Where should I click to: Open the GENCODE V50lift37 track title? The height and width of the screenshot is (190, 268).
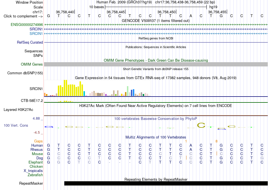coord(156,21)
